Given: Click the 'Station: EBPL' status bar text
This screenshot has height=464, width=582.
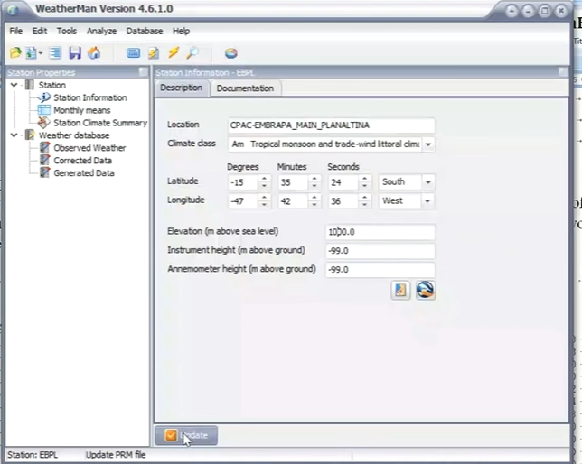Looking at the screenshot, I should [x=33, y=455].
